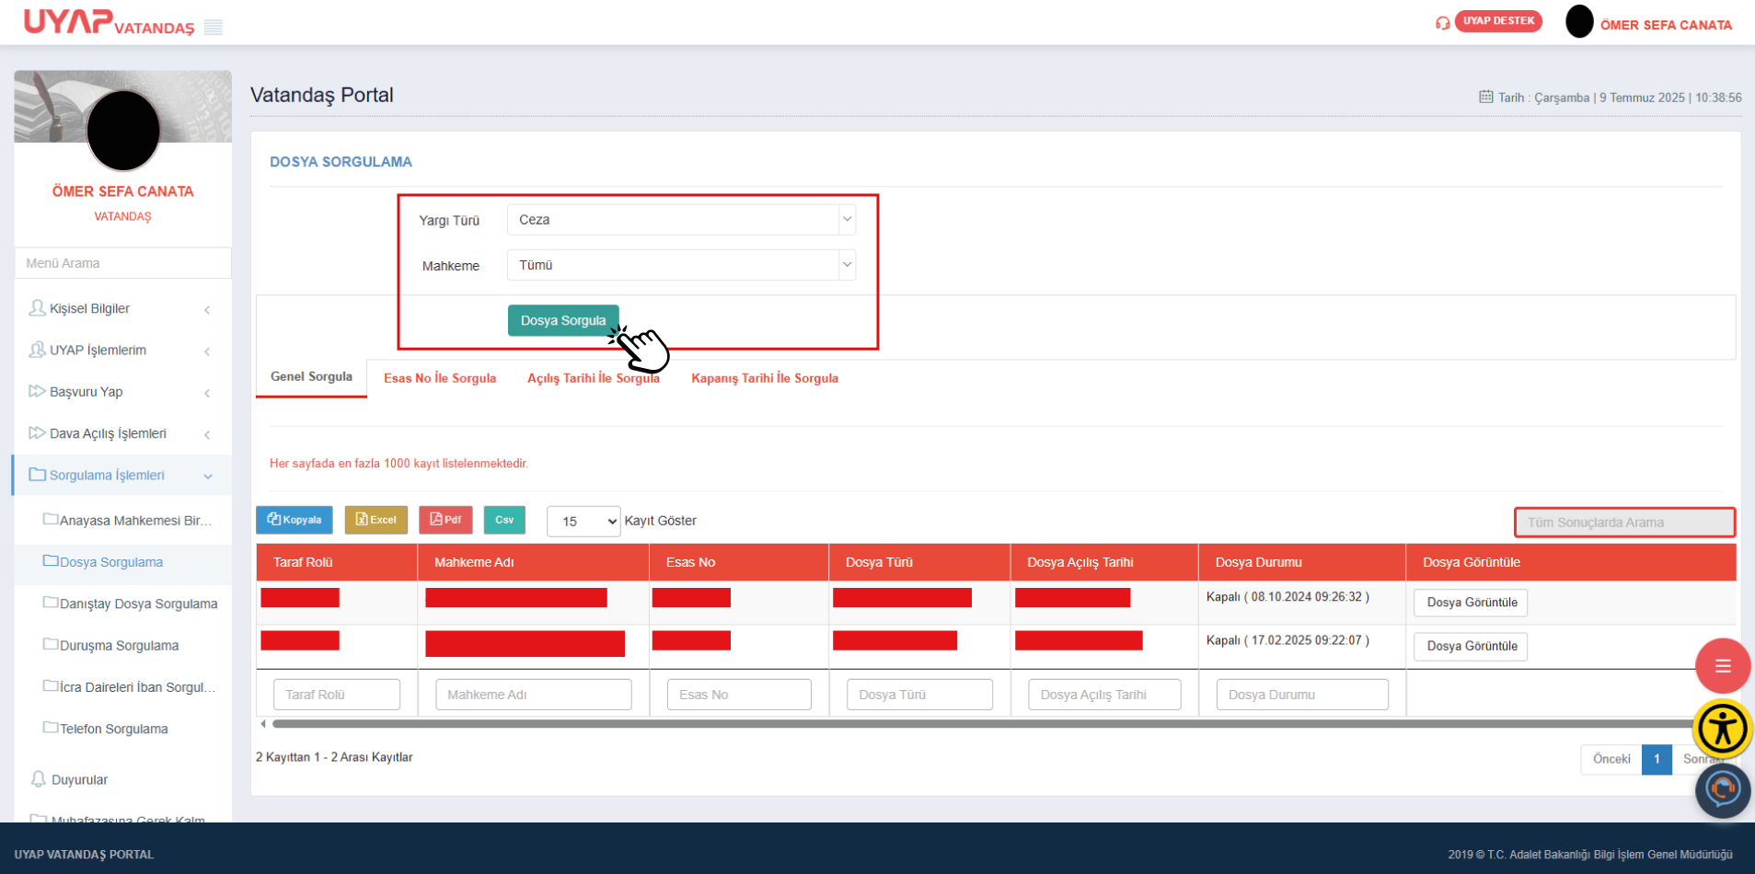Copy table with the Kopyala button
Viewport: 1755px width, 874px height.
(294, 520)
